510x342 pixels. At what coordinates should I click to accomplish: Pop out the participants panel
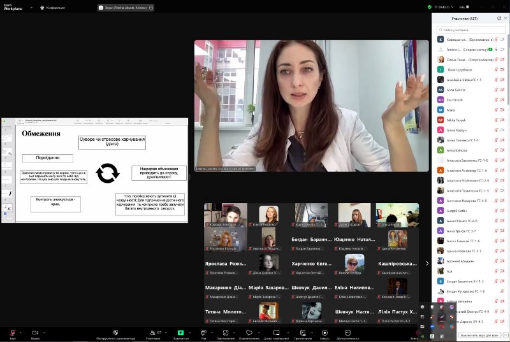[499, 18]
